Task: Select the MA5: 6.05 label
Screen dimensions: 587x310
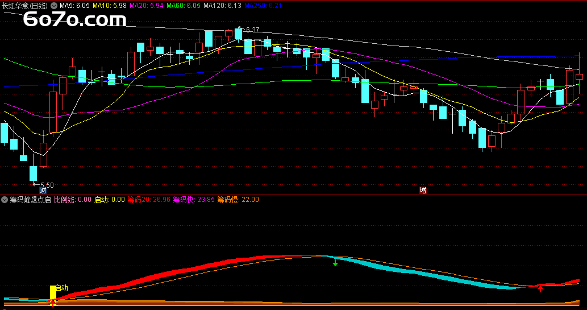Action: tap(75, 6)
